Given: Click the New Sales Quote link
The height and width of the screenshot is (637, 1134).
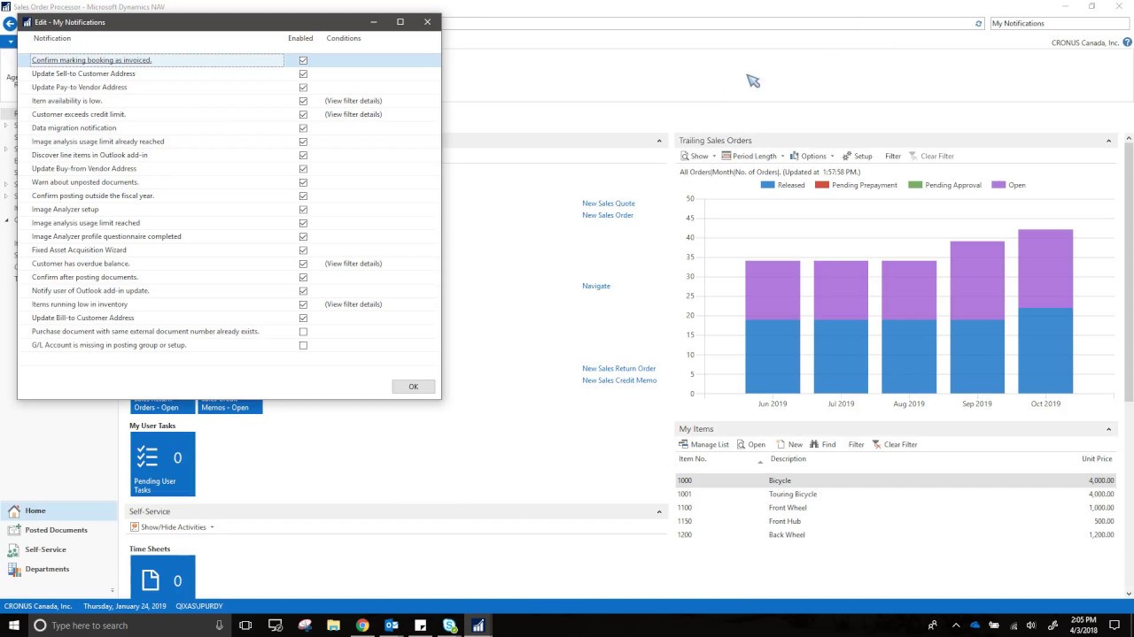Looking at the screenshot, I should (609, 203).
